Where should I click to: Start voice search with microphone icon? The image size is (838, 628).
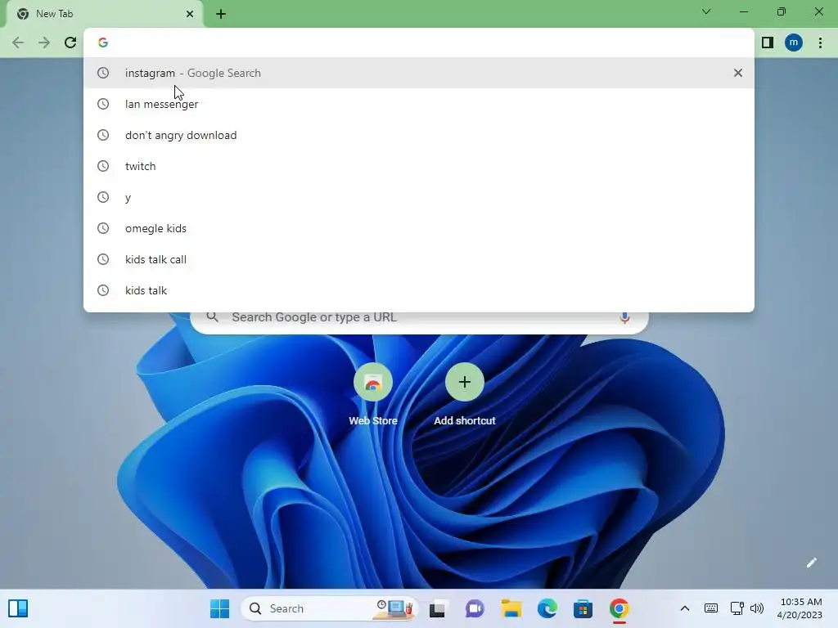624,317
